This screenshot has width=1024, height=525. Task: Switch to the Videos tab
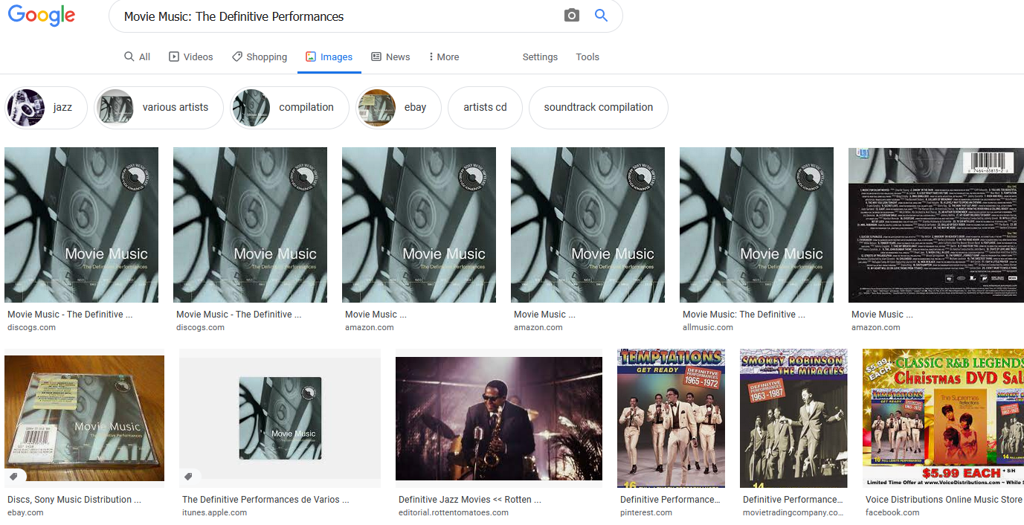[191, 57]
